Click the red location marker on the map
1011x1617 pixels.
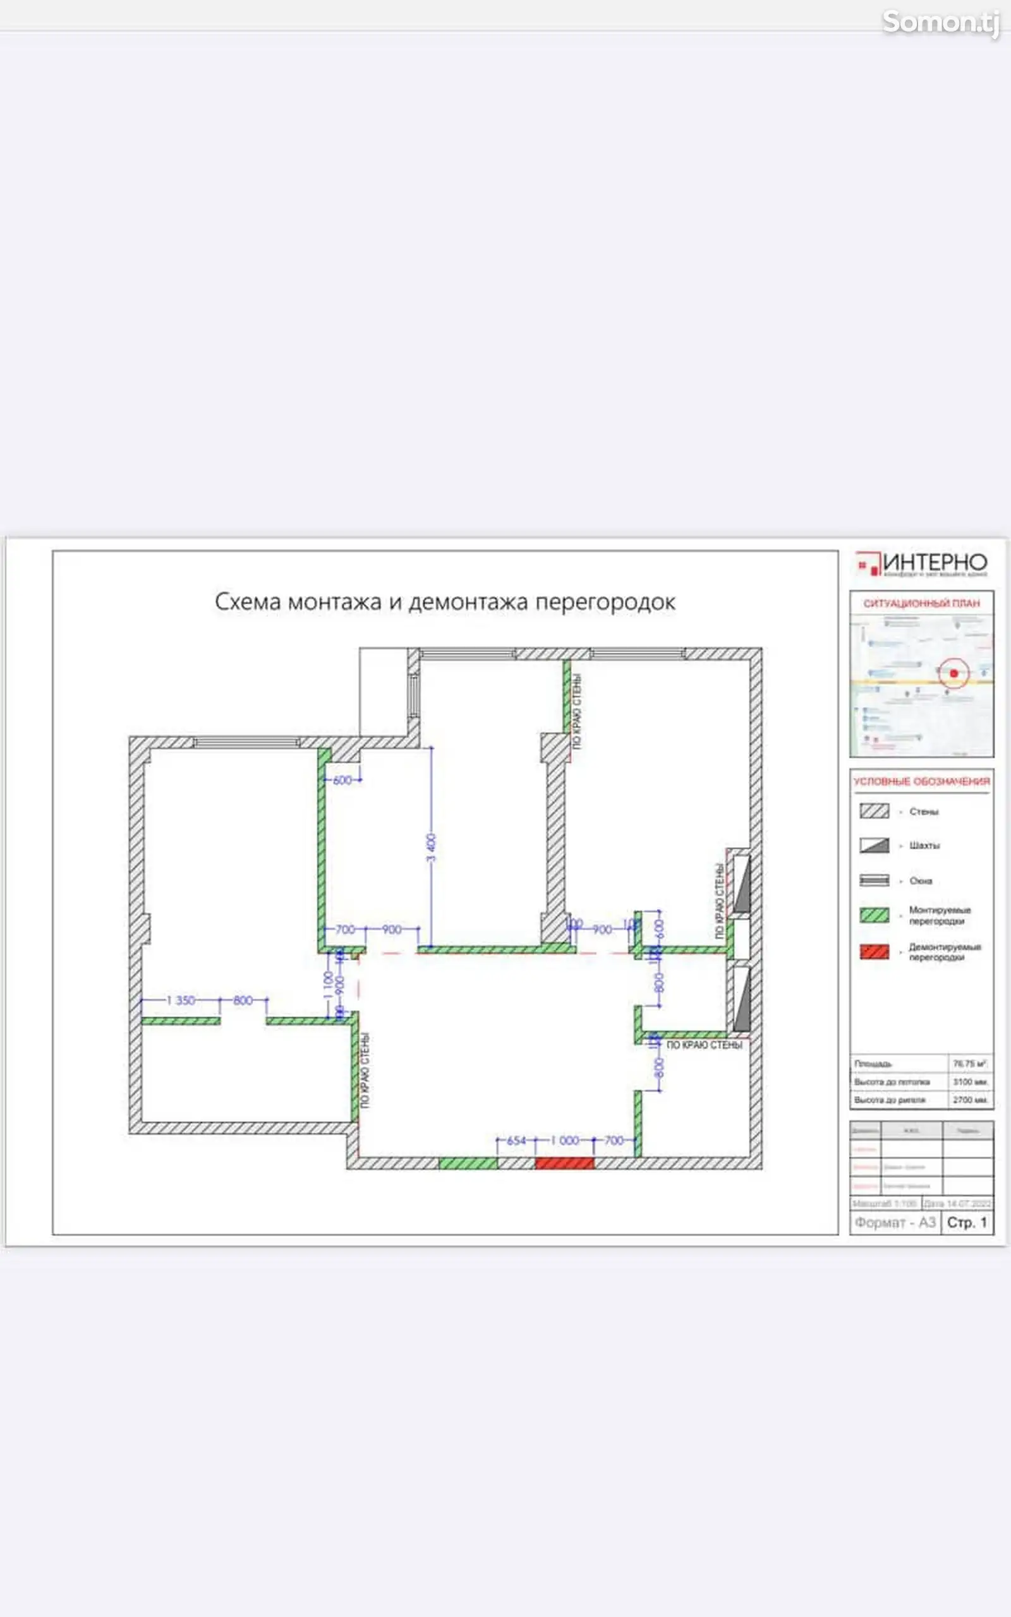pos(954,673)
